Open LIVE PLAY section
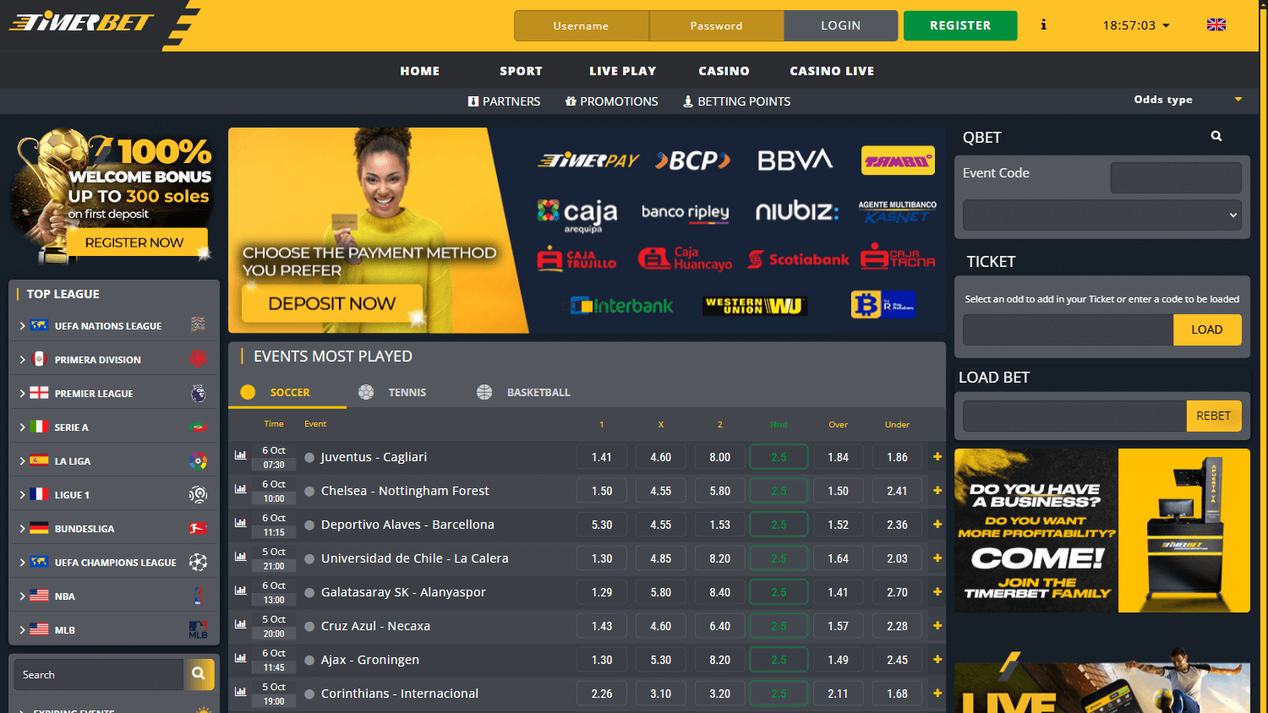This screenshot has height=713, width=1268. 623,71
